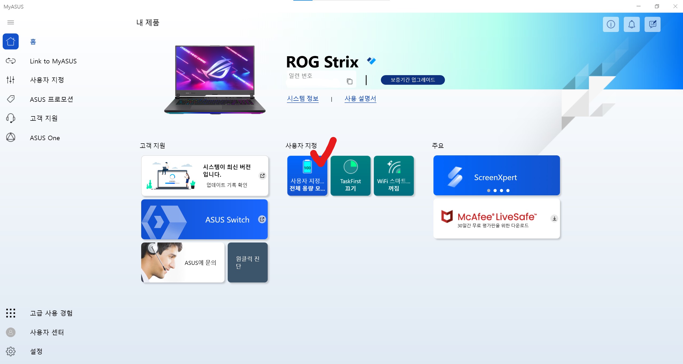Screen dimensions: 683x364
Task: Select second carousel dot on ScreenXpert banner
Action: (495, 191)
